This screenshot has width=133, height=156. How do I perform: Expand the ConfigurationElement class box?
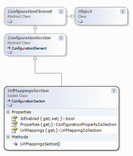point(61,12)
